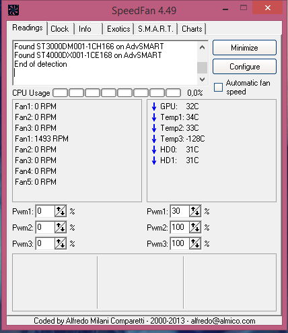Click the blue down arrow beside Temp1
The image size is (288, 333).
click(x=154, y=117)
